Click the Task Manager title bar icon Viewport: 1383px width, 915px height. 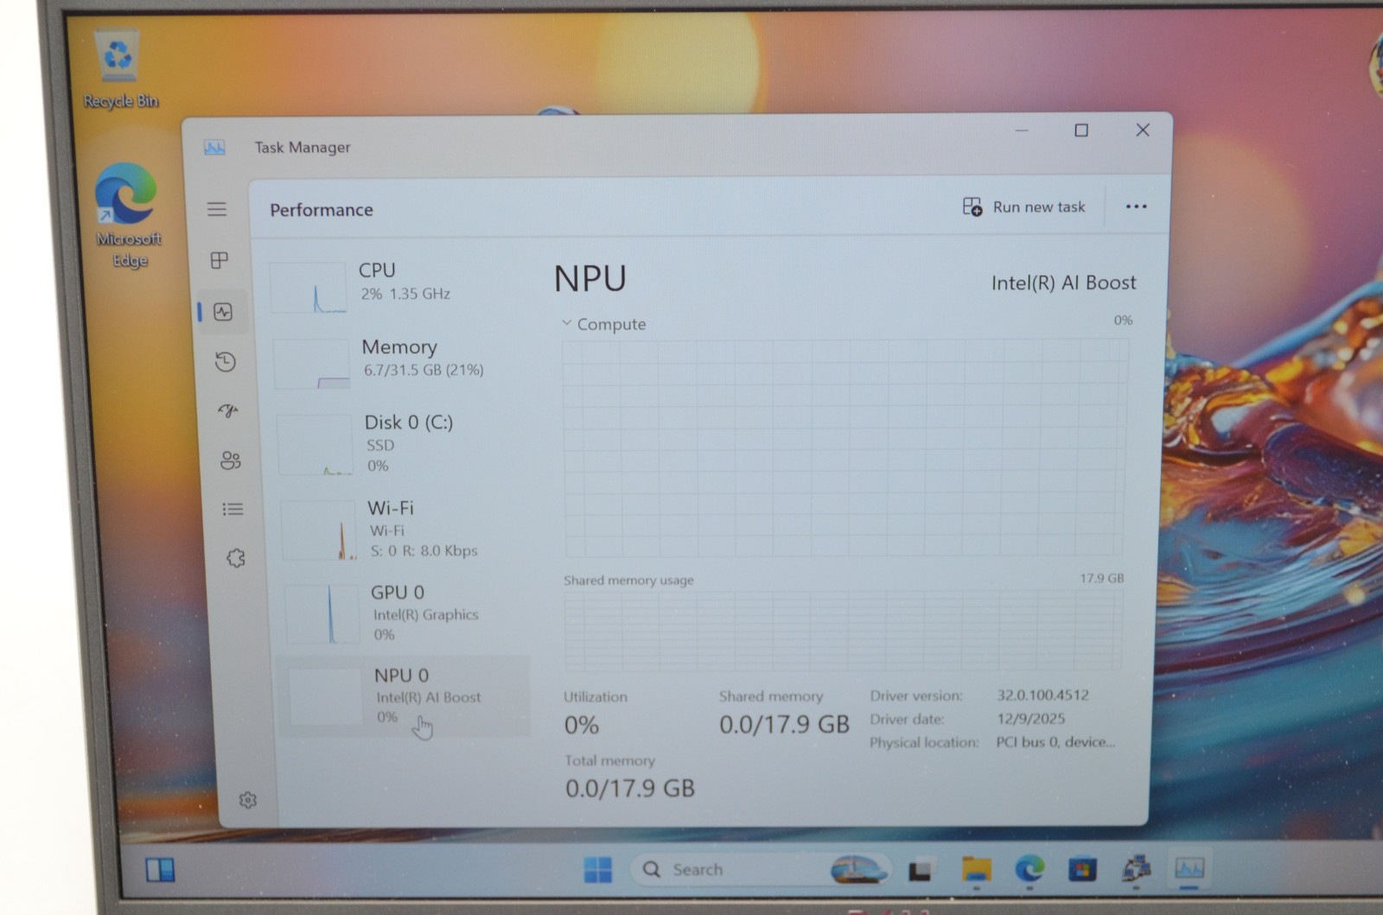[214, 147]
